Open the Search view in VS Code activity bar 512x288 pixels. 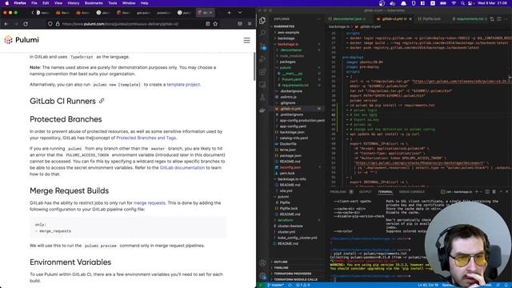pyautogui.click(x=262, y=33)
